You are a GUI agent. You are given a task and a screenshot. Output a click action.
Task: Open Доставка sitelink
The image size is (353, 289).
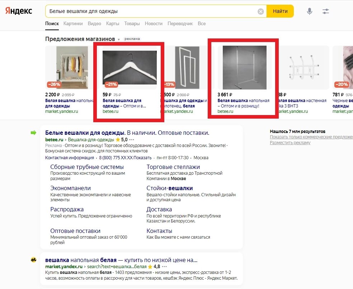[x=159, y=209]
